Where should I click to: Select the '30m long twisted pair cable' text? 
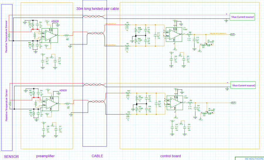coord(98,9)
